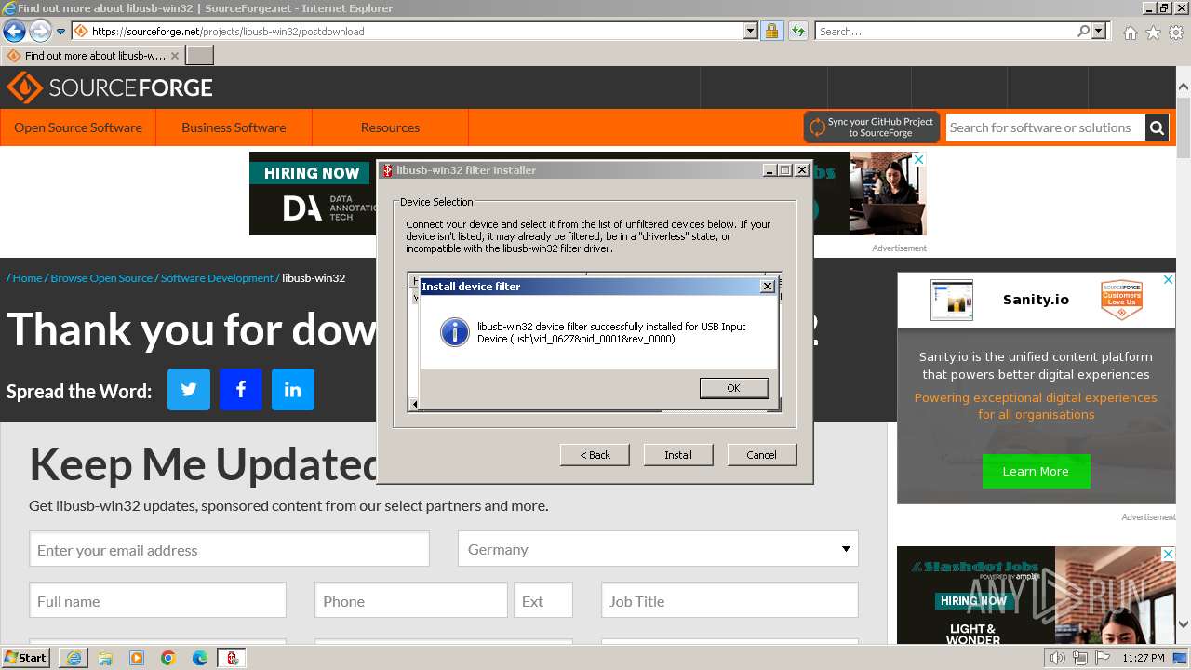Open the recent pages dropdown arrow
Viewport: 1191px width, 670px height.
pyautogui.click(x=60, y=32)
